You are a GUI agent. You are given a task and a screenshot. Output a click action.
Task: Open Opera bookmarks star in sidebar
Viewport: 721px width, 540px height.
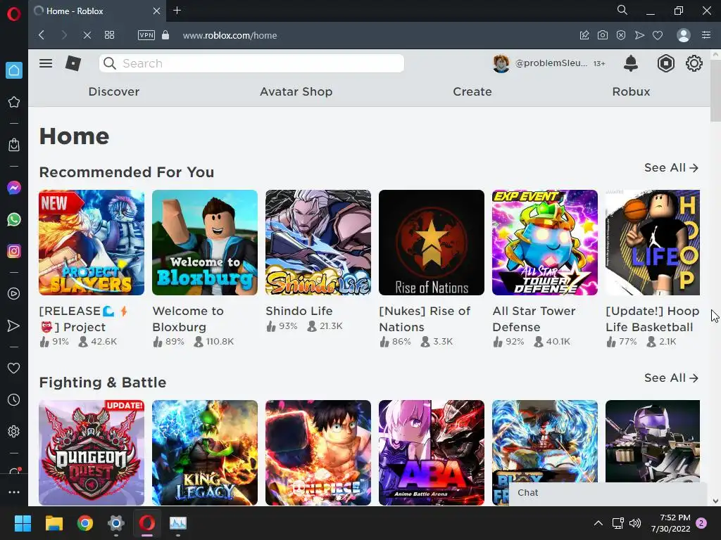[14, 102]
